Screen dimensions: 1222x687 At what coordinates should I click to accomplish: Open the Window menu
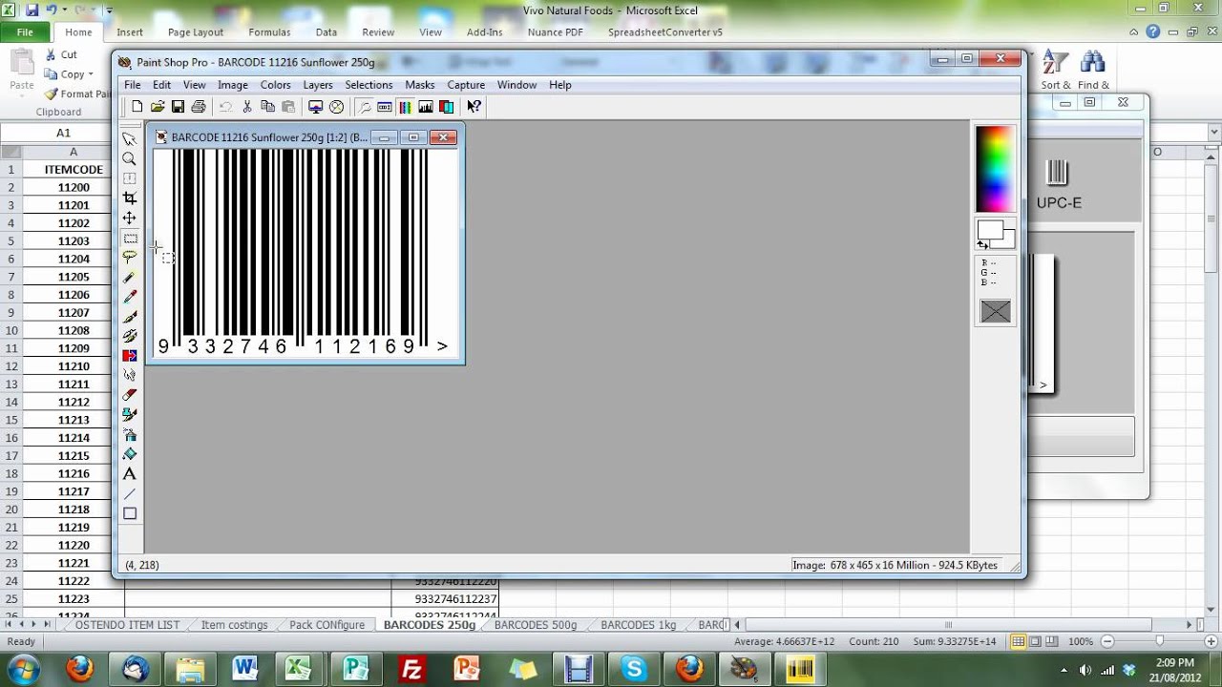click(x=516, y=85)
